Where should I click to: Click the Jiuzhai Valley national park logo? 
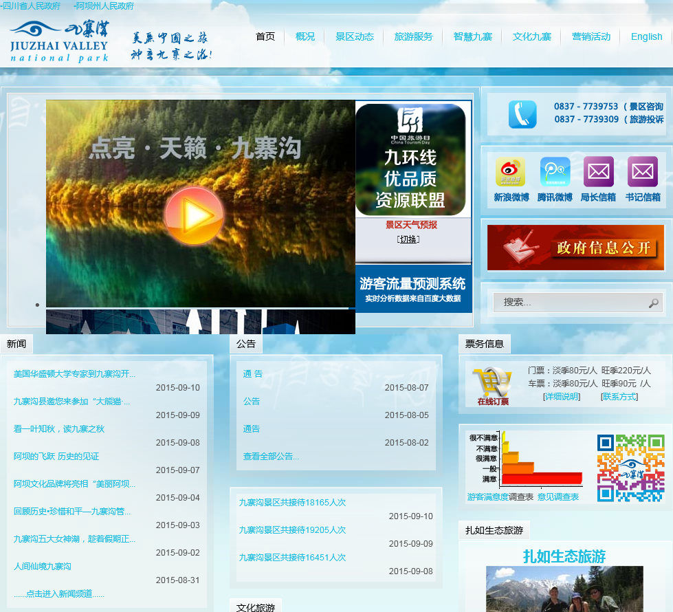(x=59, y=41)
